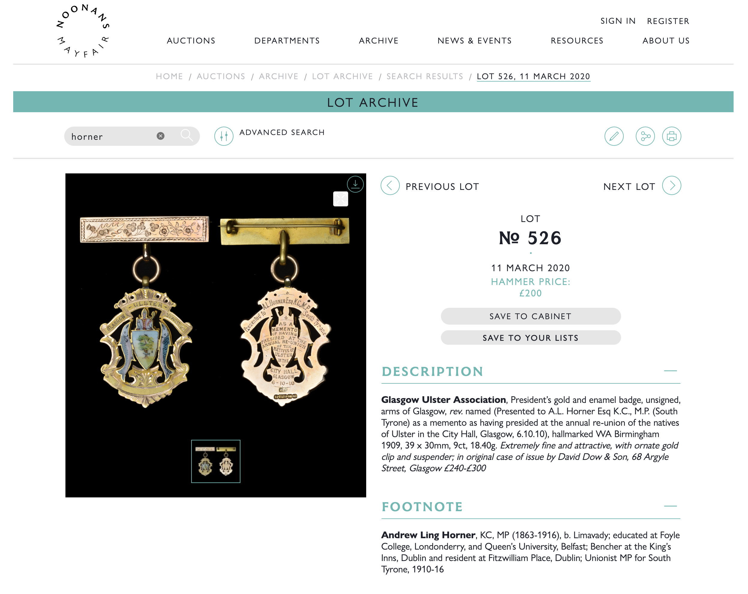Viewport: 748px width, 594px height.
Task: Collapse the Footnote section
Action: [670, 506]
